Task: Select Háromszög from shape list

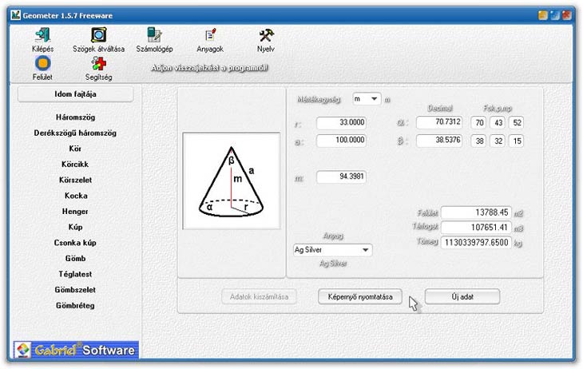Action: pos(75,117)
